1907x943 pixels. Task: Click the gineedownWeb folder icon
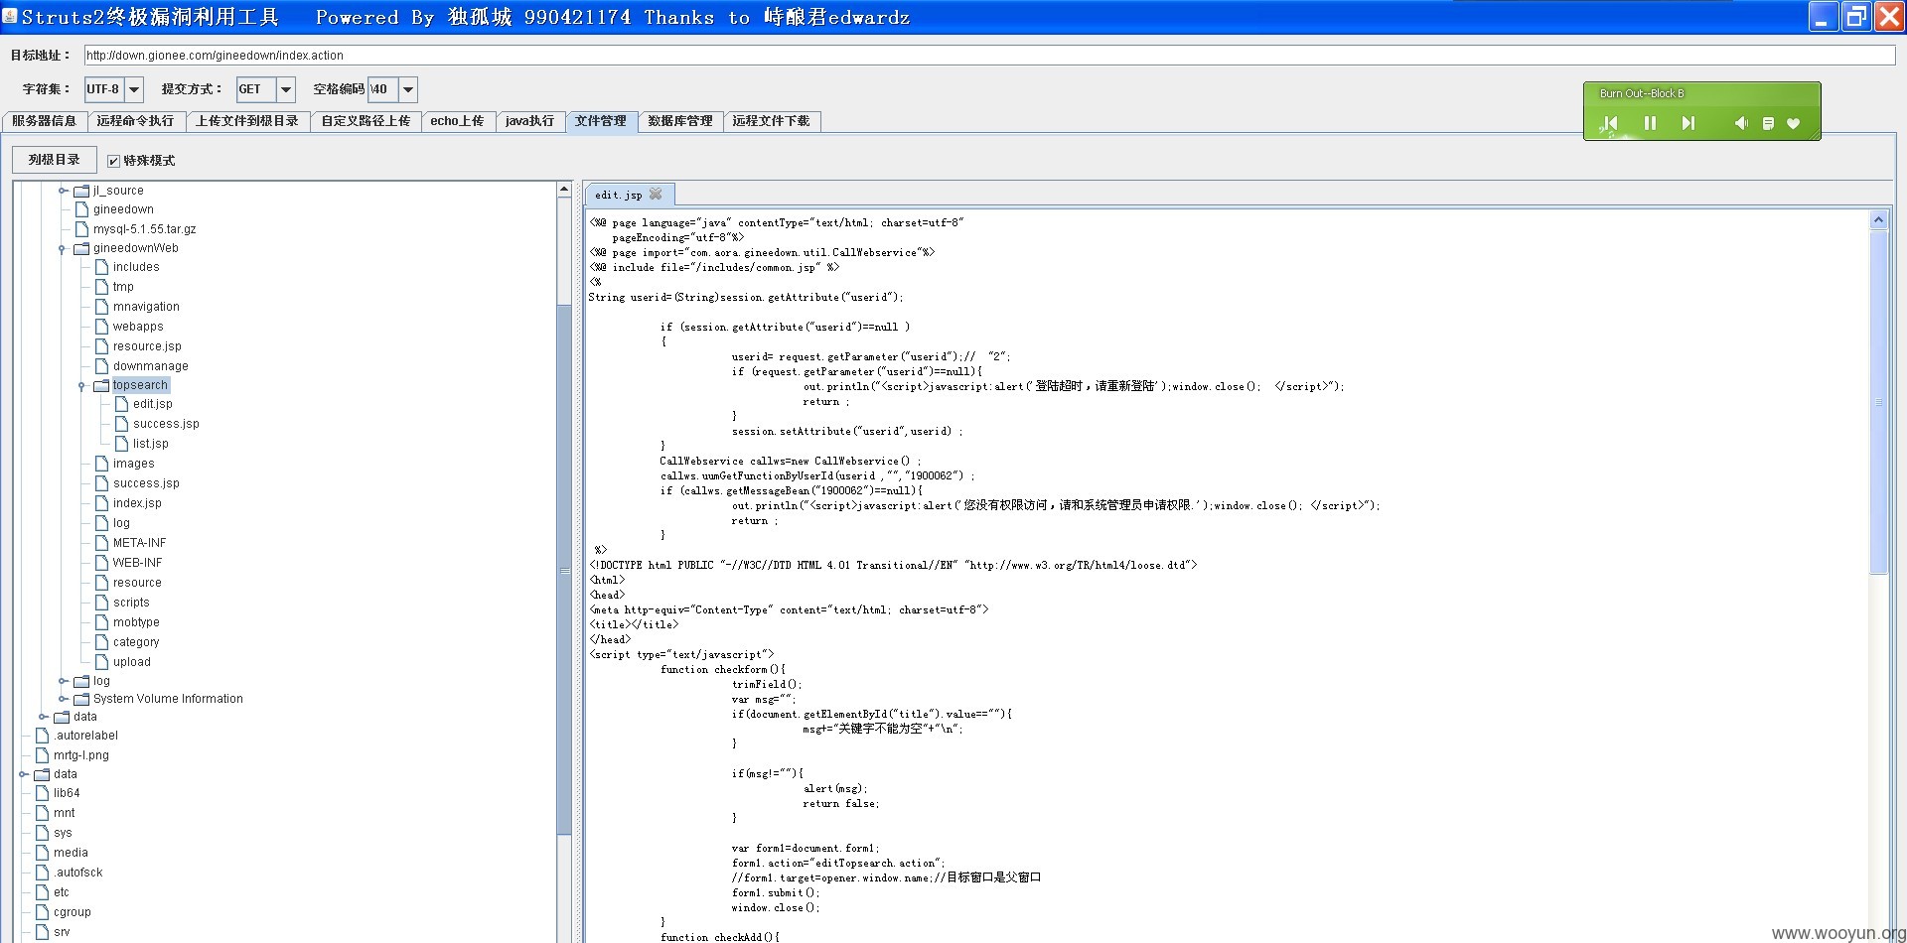[x=81, y=248]
